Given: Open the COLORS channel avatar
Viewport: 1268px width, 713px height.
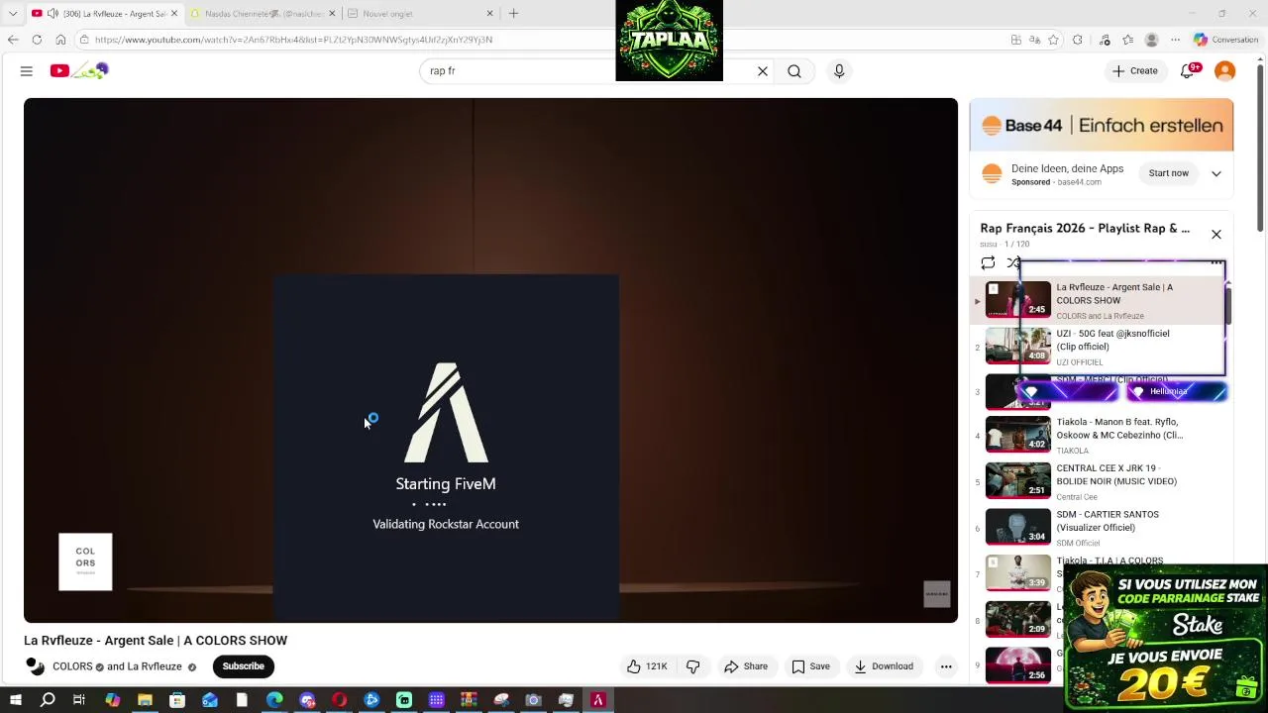Looking at the screenshot, I should point(36,666).
